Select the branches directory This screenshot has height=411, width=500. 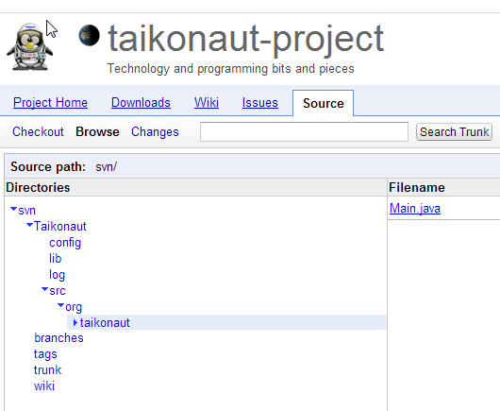point(58,338)
